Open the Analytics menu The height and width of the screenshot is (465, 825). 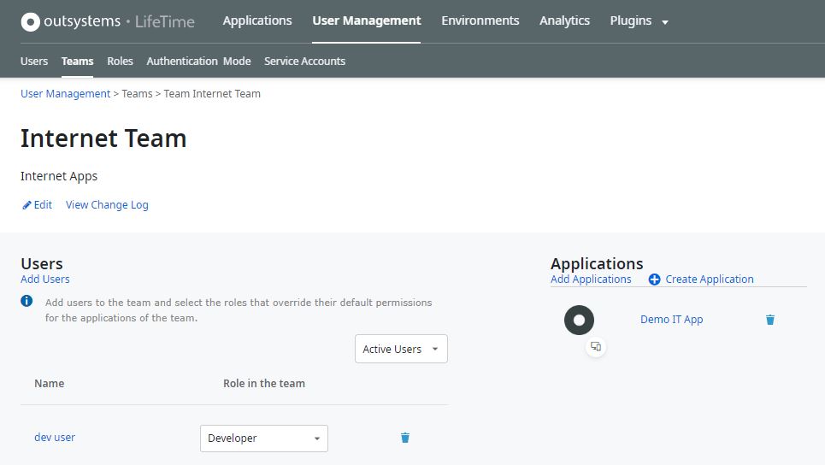(564, 21)
